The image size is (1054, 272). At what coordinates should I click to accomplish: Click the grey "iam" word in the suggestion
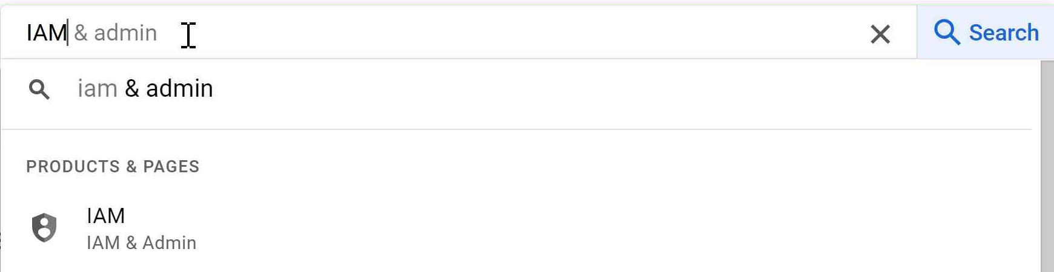(97, 89)
